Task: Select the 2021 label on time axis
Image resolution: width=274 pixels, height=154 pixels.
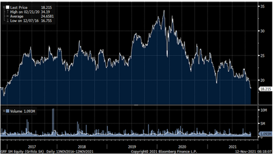Action: click(231, 146)
